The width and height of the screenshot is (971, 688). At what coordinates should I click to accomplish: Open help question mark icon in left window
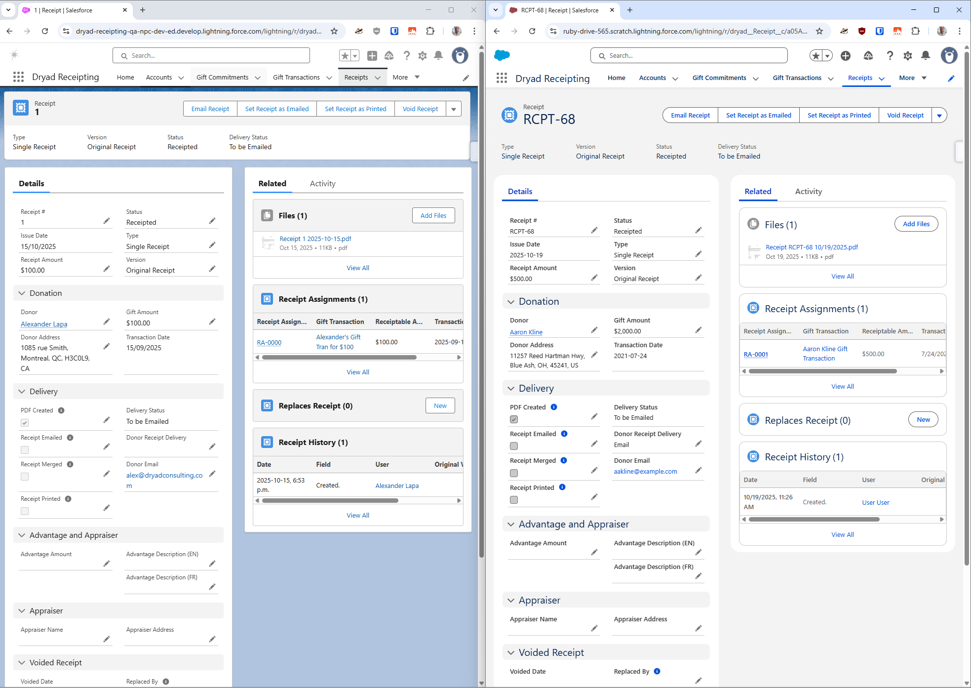tap(406, 56)
